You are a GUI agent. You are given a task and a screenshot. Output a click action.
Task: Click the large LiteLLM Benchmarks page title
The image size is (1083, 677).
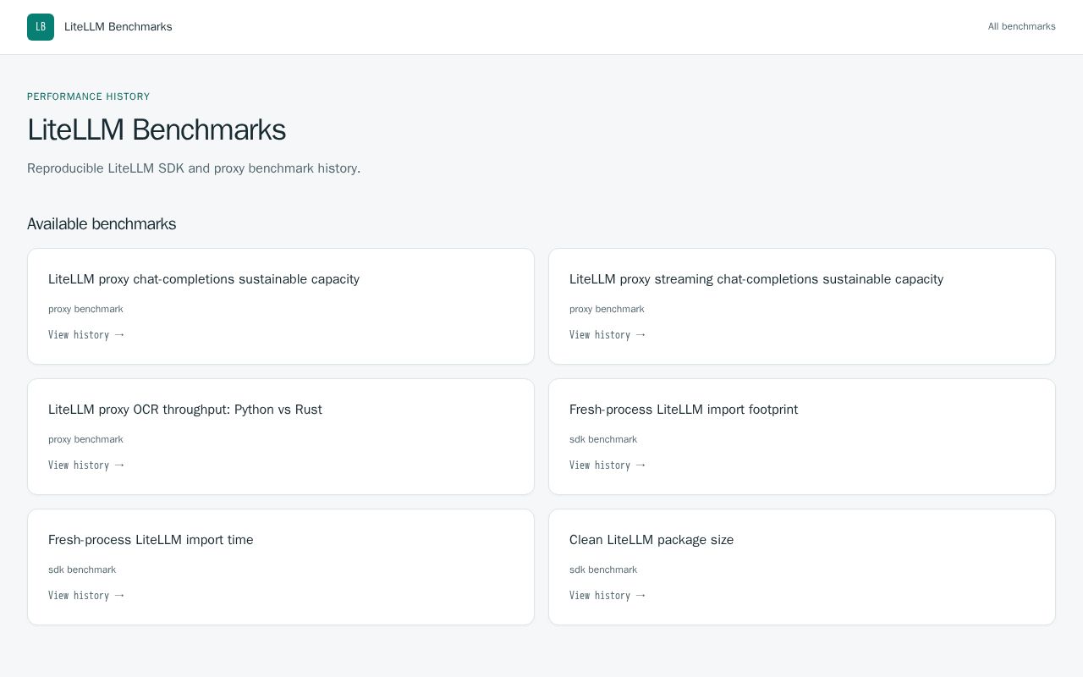coord(157,130)
